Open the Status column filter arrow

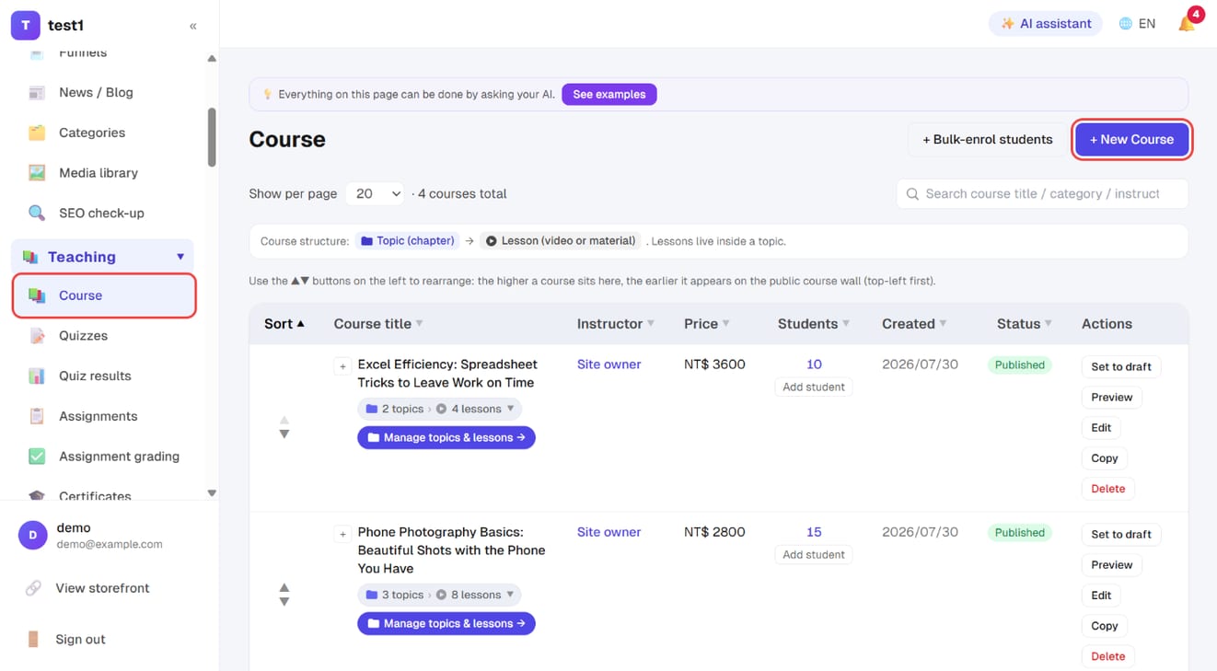[1048, 324]
